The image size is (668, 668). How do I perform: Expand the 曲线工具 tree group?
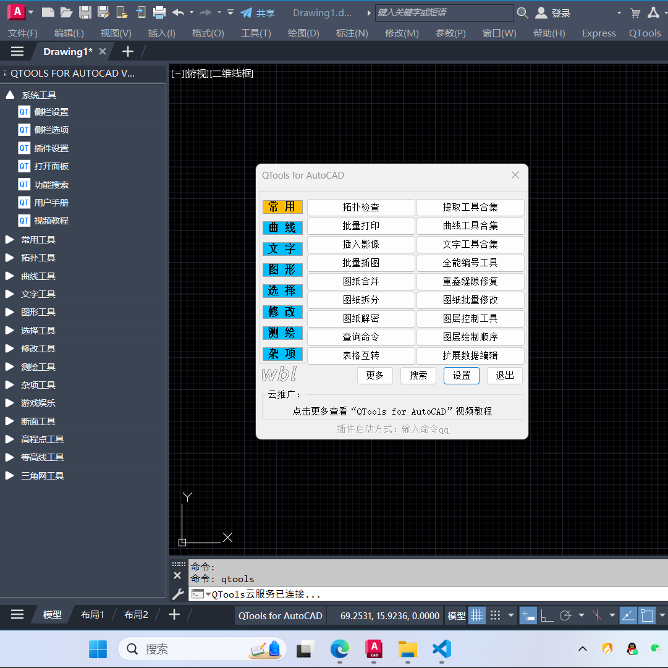(x=9, y=276)
